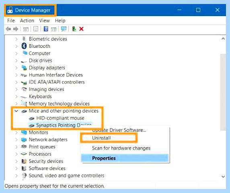Image resolution: width=230 pixels, height=193 pixels.
Task: Expand the Computer node
Action: coord(16,53)
